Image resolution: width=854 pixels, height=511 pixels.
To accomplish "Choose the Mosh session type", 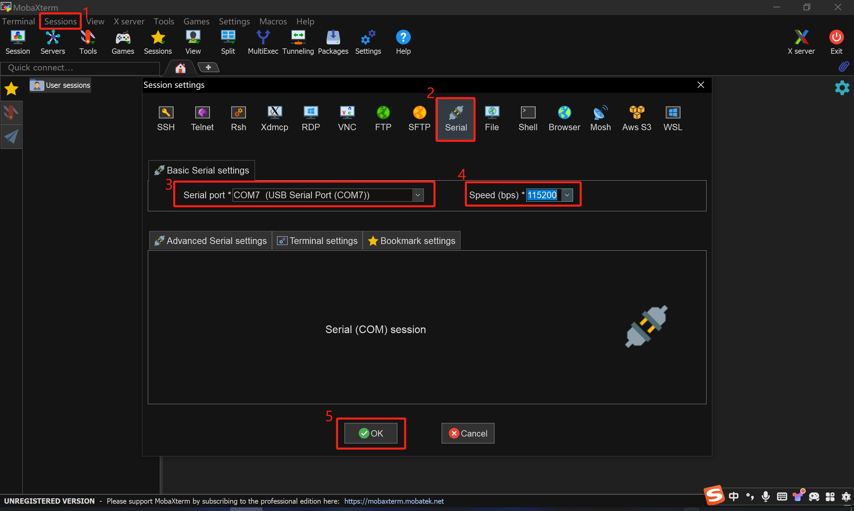I will tap(601, 119).
